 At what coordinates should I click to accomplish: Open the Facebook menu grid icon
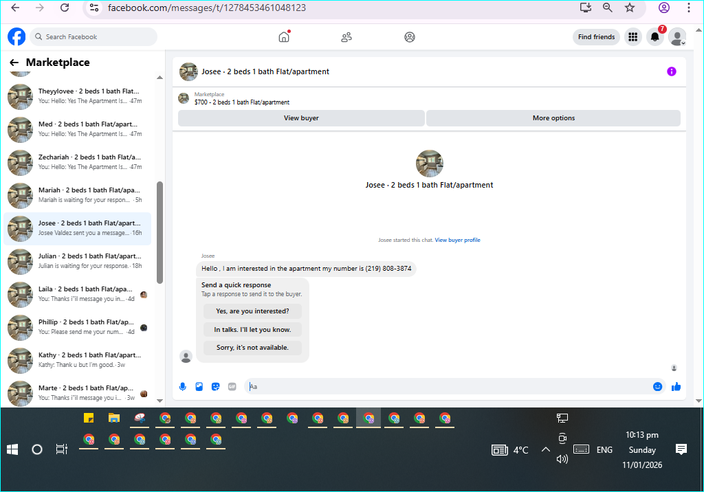pyautogui.click(x=632, y=37)
